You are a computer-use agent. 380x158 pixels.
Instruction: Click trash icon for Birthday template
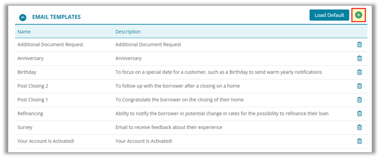pyautogui.click(x=359, y=72)
